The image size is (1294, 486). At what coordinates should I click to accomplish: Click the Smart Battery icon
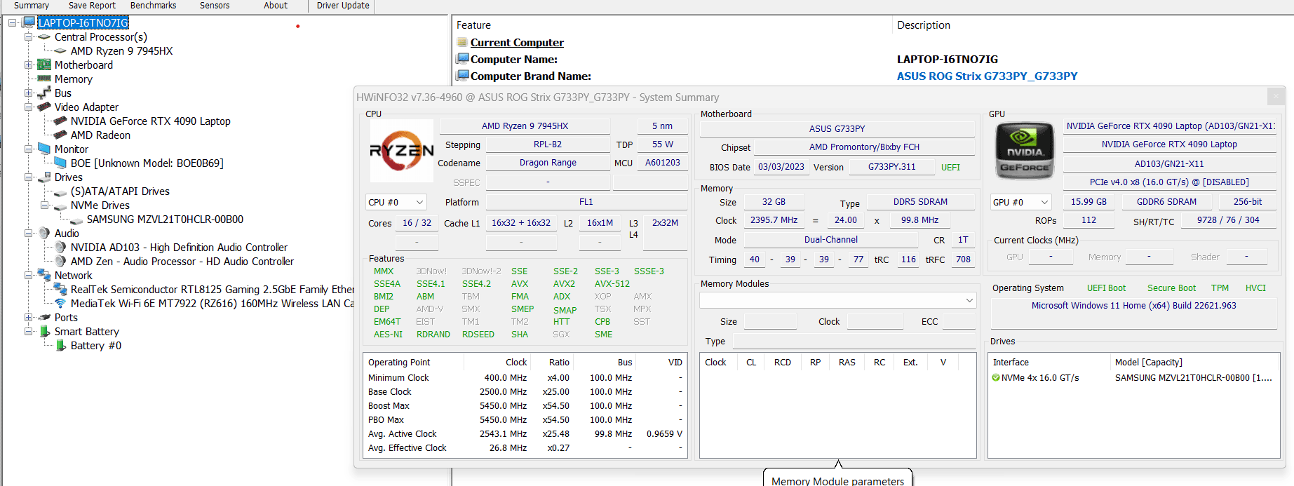[44, 331]
